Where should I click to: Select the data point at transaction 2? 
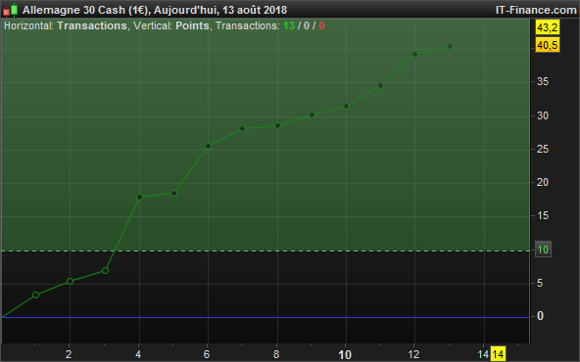pos(70,281)
